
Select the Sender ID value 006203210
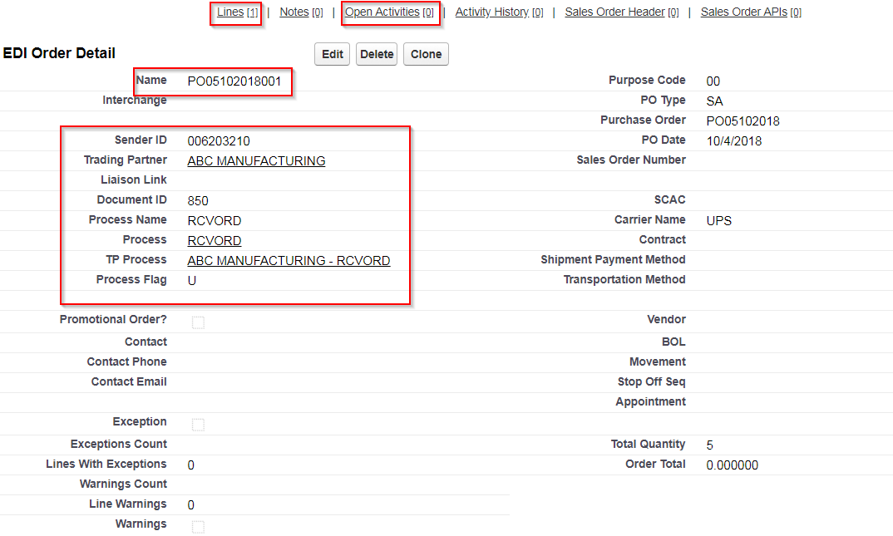coord(219,141)
